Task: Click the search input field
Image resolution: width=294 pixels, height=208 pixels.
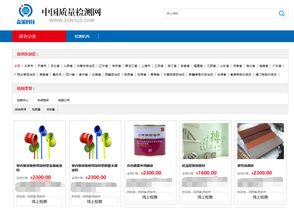Action: (x=219, y=13)
